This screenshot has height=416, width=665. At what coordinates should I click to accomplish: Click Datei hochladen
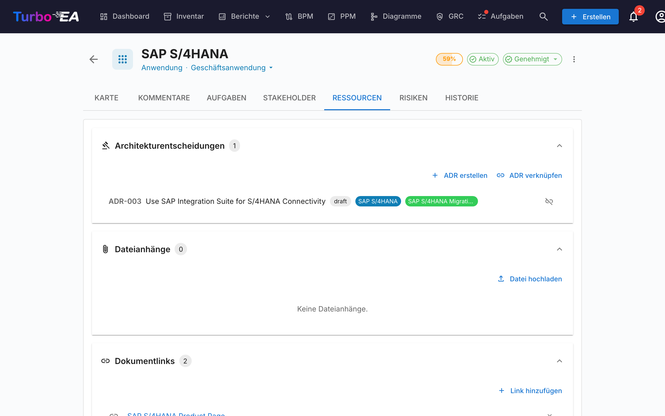coord(530,279)
